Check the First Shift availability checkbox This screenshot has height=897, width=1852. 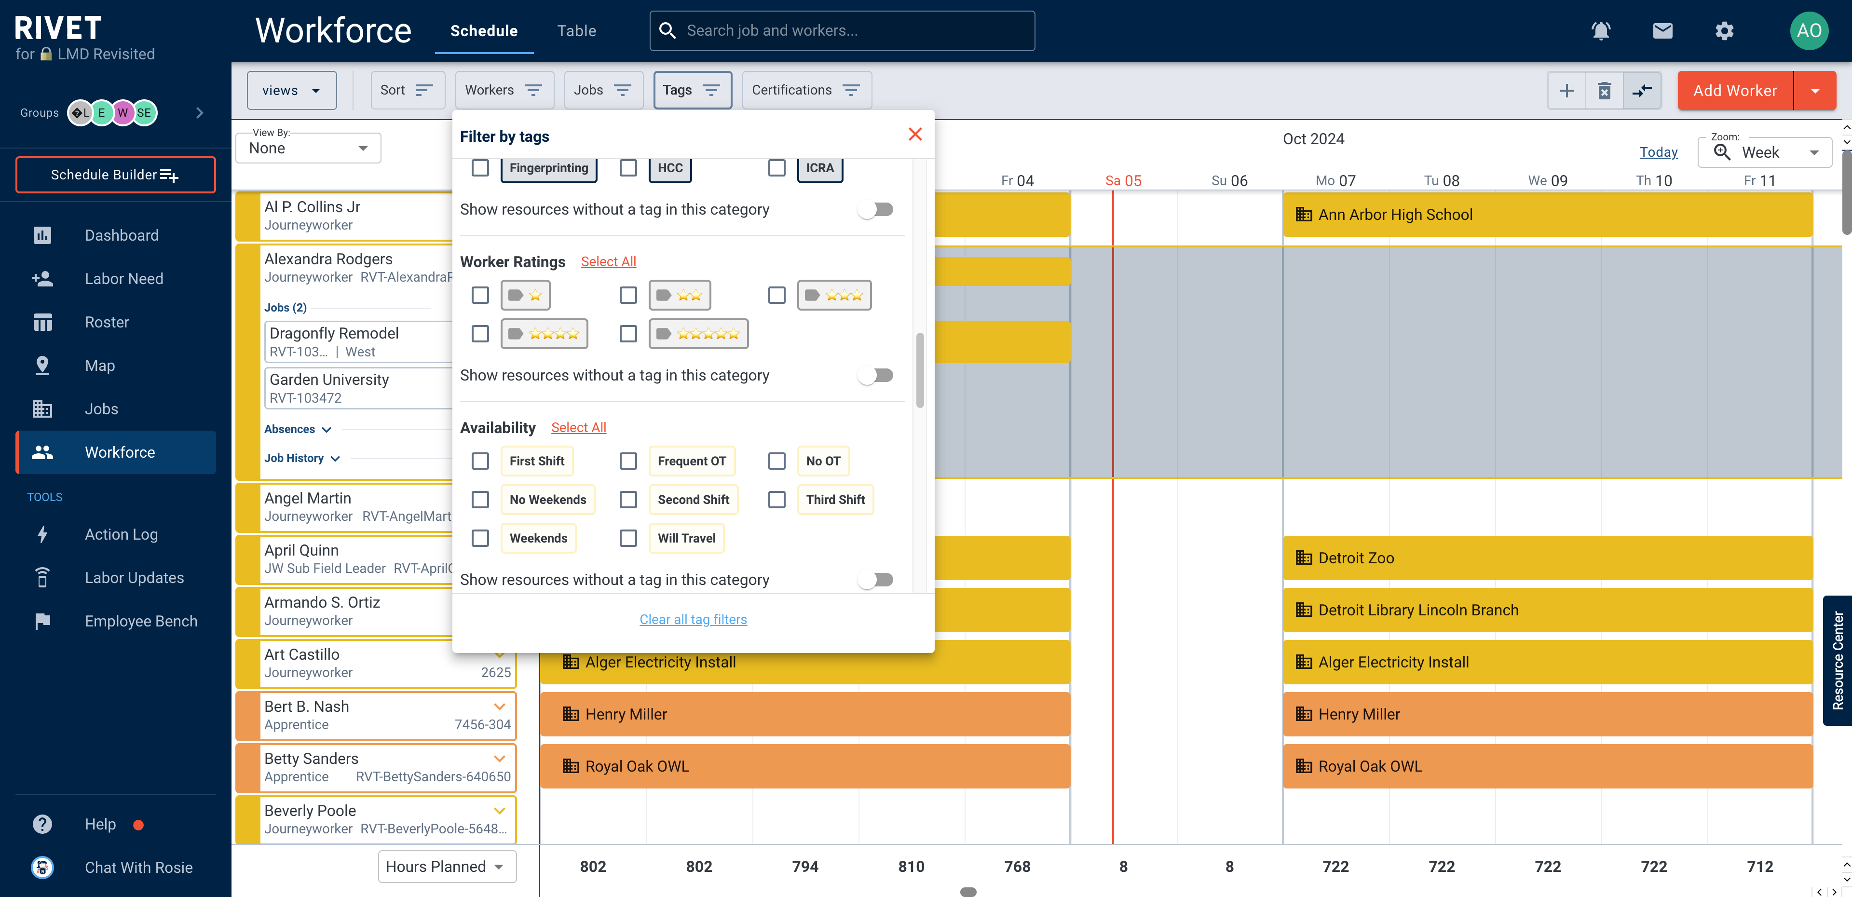click(x=480, y=462)
